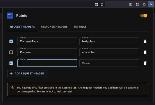Delete the Pragma header row
This screenshot has width=155, height=105.
(x=145, y=52)
